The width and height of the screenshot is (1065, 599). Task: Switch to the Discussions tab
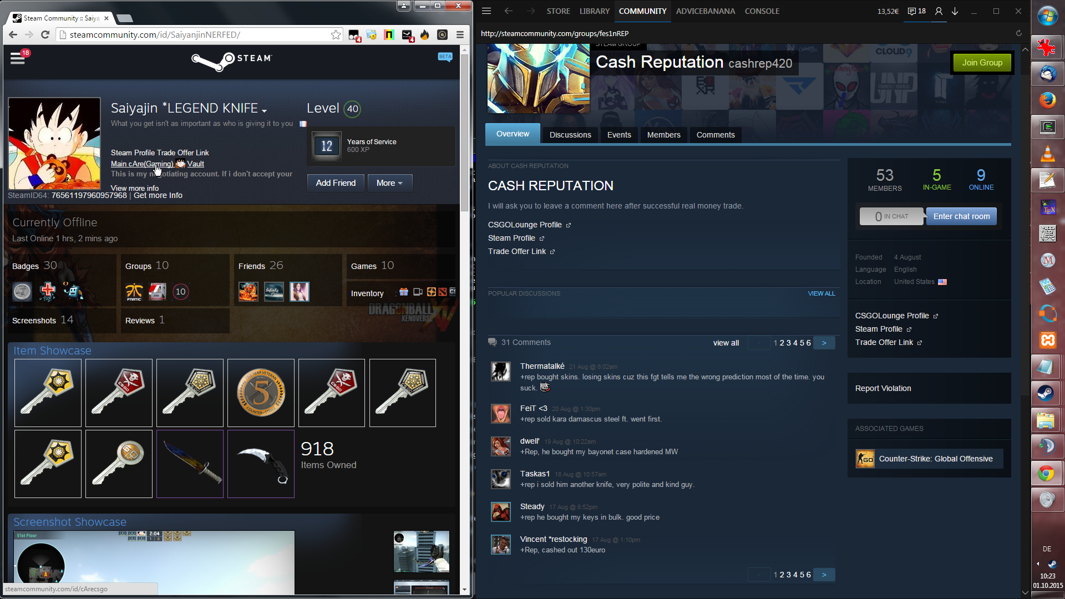[x=570, y=135]
